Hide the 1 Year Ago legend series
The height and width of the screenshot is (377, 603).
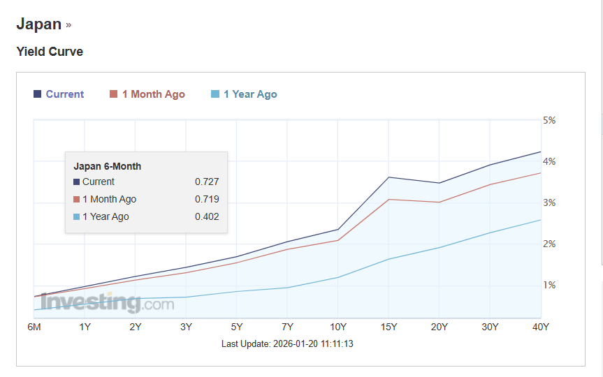point(249,94)
